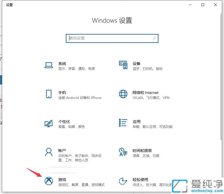
Task: Select the 设备 heading
Action: [137, 64]
